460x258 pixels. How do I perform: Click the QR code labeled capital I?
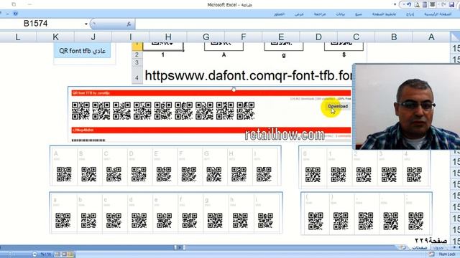point(264,174)
